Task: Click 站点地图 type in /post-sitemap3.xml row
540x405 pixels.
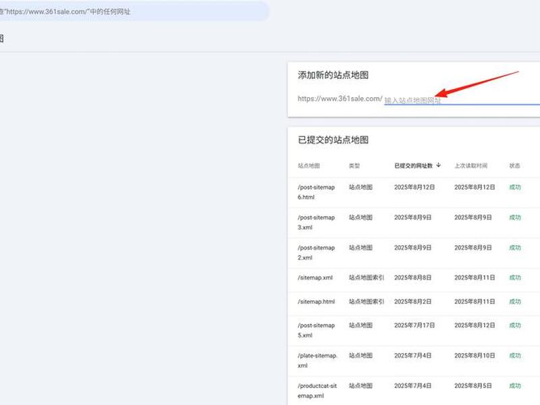Action: tap(360, 217)
